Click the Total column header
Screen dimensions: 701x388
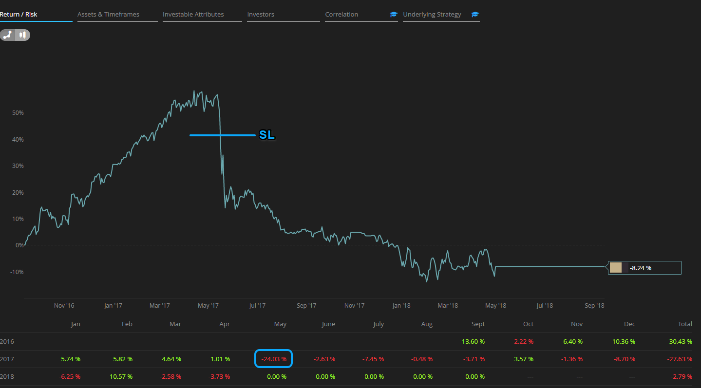click(685, 324)
